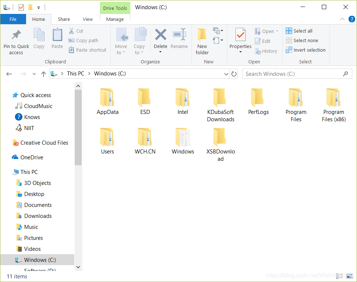Click navigation pane scrollbar up arrow
Image resolution: width=357 pixels, height=282 pixels.
coord(78,86)
